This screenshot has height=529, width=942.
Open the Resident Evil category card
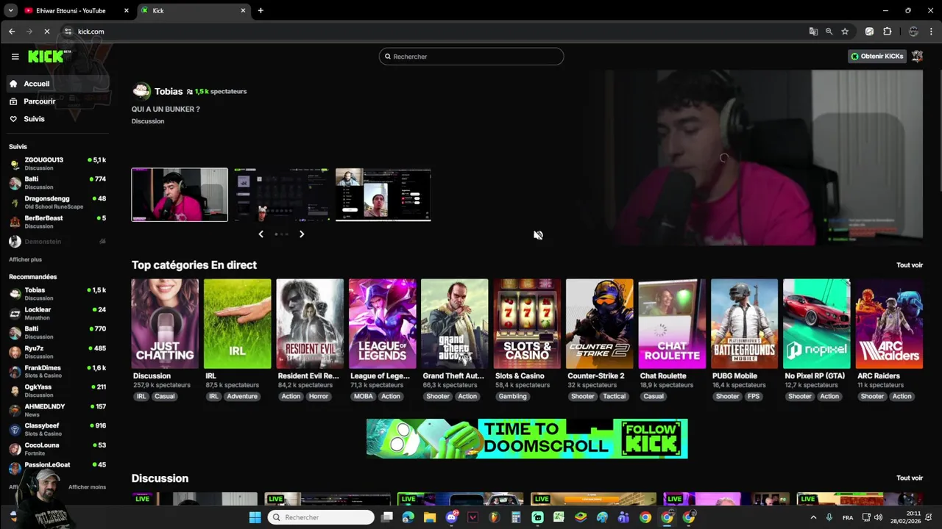310,323
